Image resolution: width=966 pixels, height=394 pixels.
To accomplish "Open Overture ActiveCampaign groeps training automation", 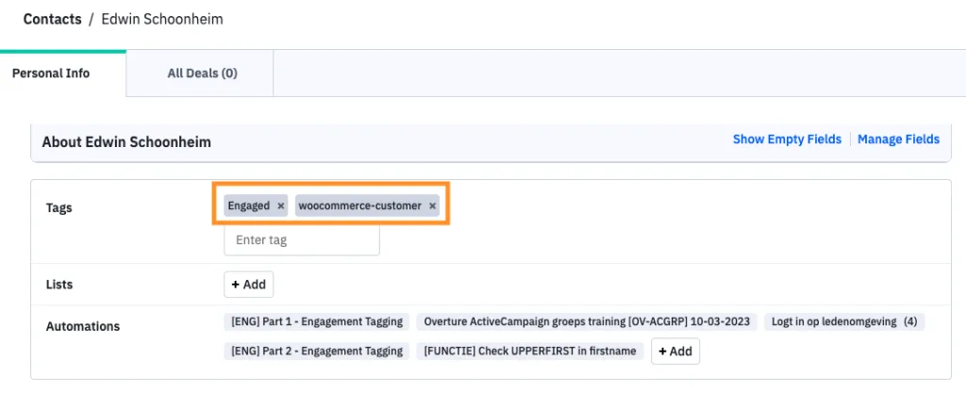I will coord(587,321).
